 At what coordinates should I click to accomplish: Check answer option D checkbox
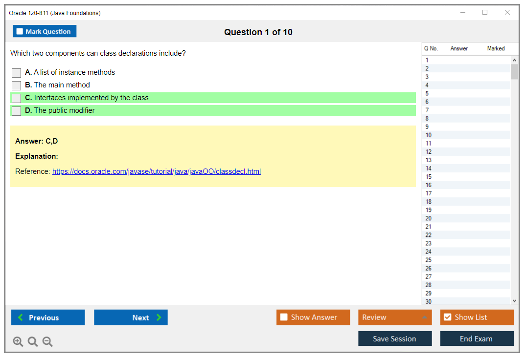16,110
